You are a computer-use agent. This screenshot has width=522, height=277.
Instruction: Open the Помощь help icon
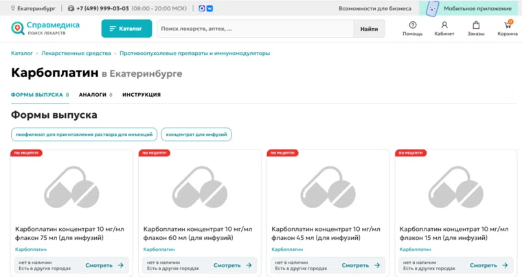tap(412, 28)
